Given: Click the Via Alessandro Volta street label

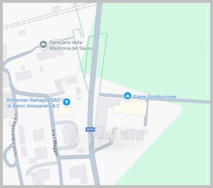Looking at the screenshot, I should [14, 135].
